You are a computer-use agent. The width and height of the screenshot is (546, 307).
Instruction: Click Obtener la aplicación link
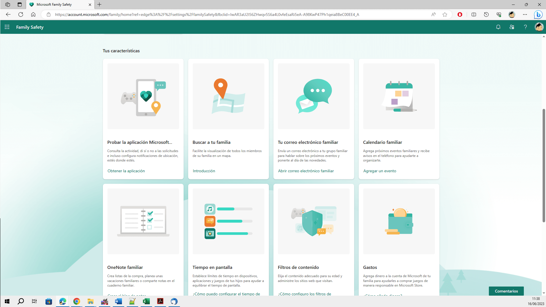tap(126, 171)
